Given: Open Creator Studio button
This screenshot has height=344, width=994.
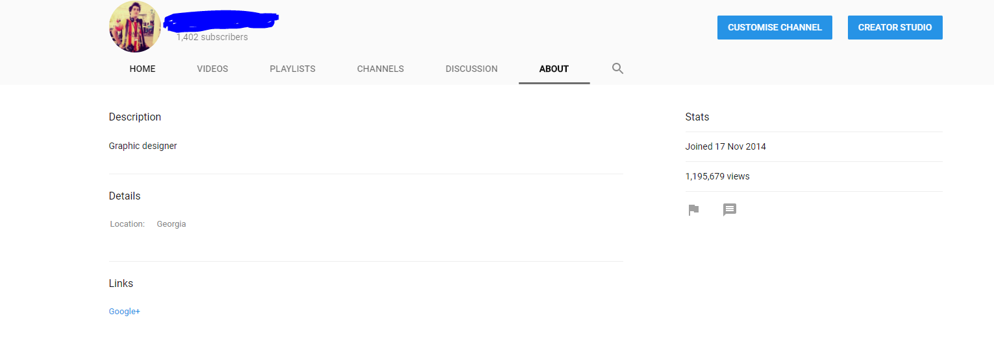Looking at the screenshot, I should (895, 27).
